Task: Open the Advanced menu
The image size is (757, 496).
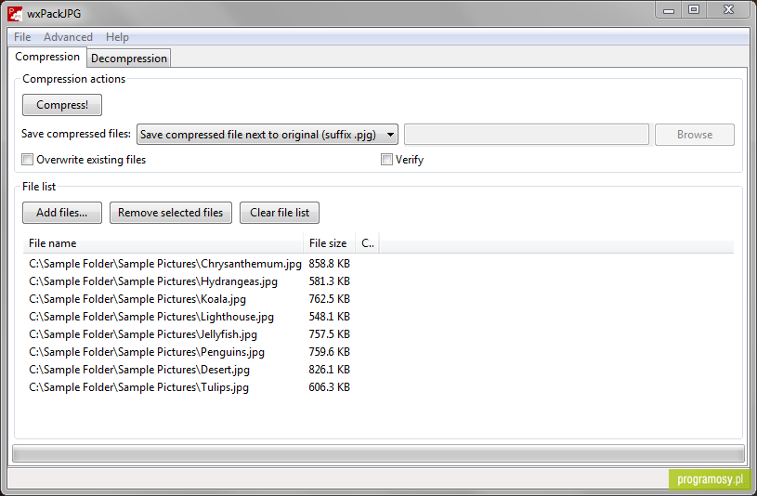Action: (x=68, y=37)
